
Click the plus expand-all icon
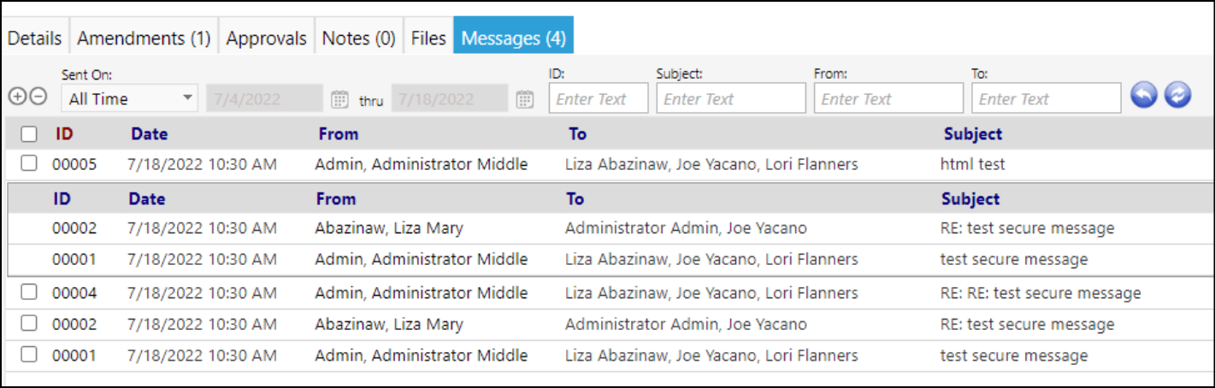pos(17,97)
